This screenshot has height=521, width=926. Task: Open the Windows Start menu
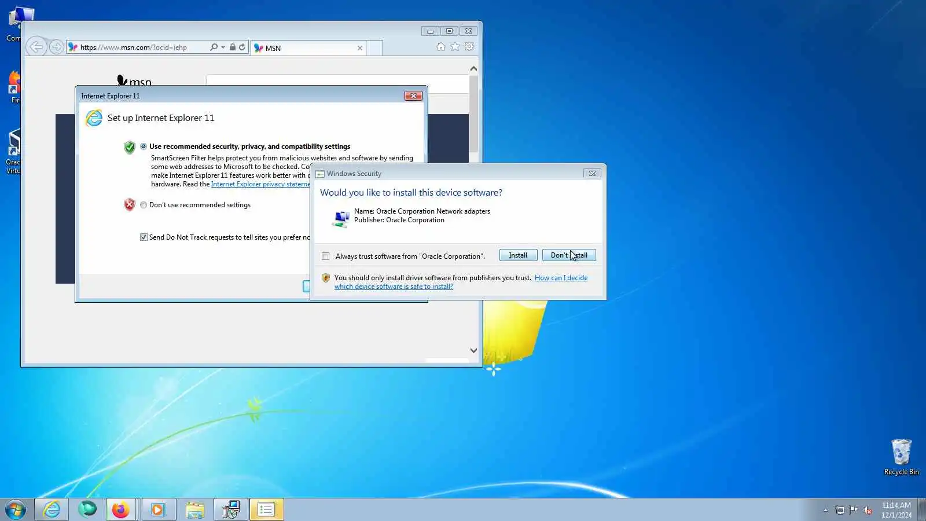(16, 509)
